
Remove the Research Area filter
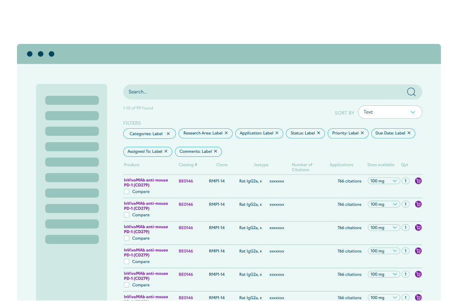point(226,133)
